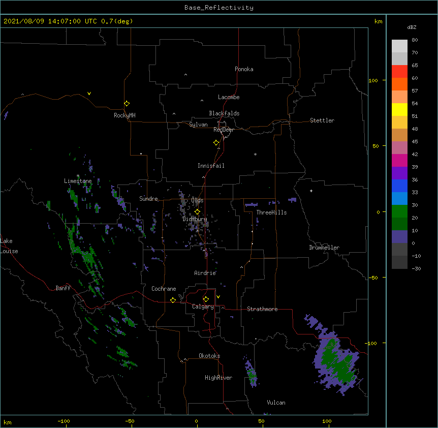Click the yellow V marker northeast of RockyMH

click(x=89, y=94)
